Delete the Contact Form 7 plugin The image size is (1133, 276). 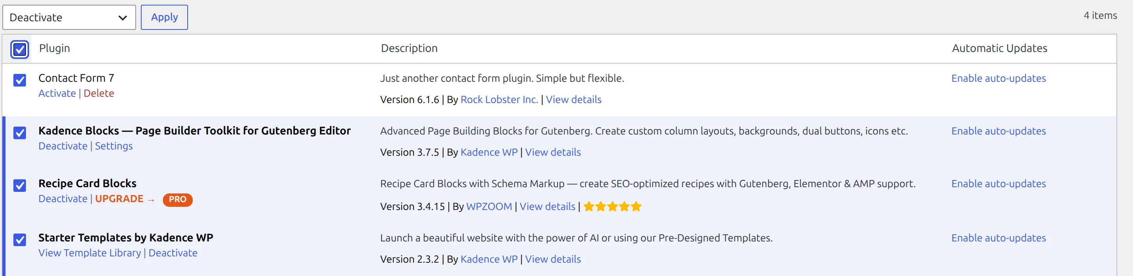99,93
